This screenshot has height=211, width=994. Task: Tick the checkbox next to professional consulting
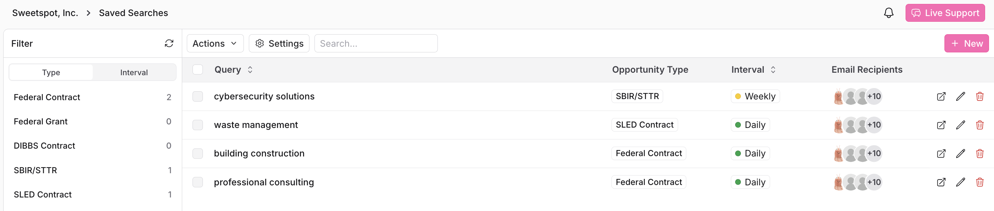(198, 182)
